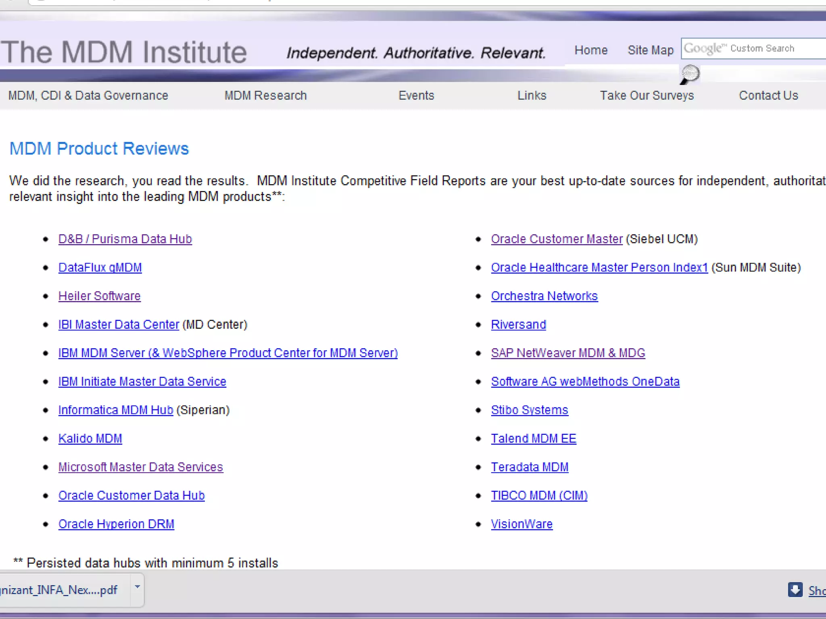This screenshot has width=826, height=619.
Task: Open the Orchestra Networks review link
Action: (544, 296)
